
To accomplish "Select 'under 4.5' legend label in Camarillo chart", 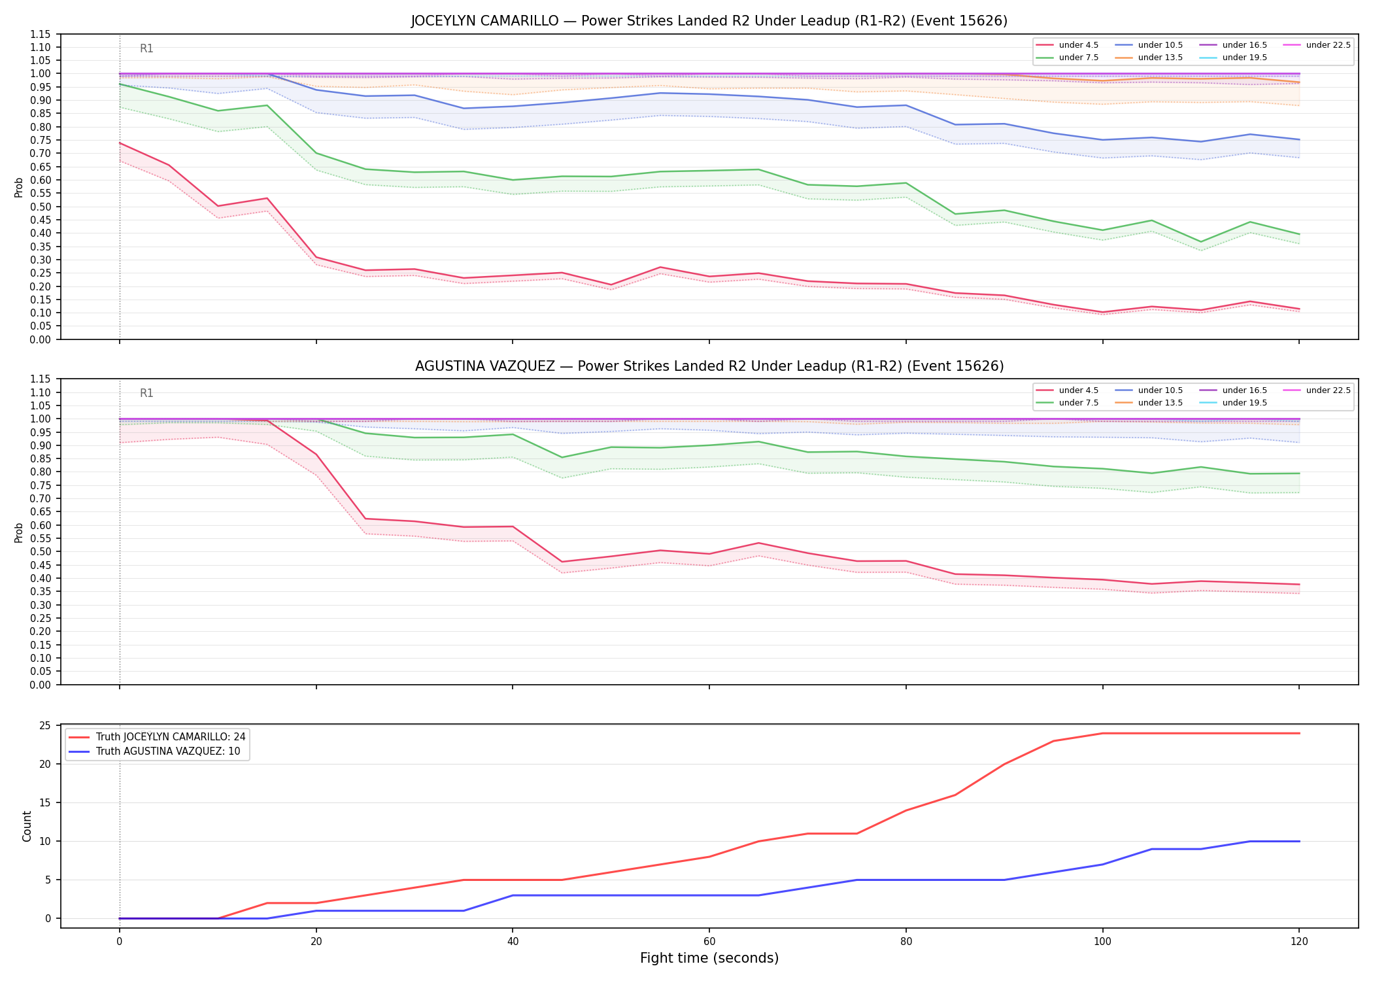I will pos(1079,45).
